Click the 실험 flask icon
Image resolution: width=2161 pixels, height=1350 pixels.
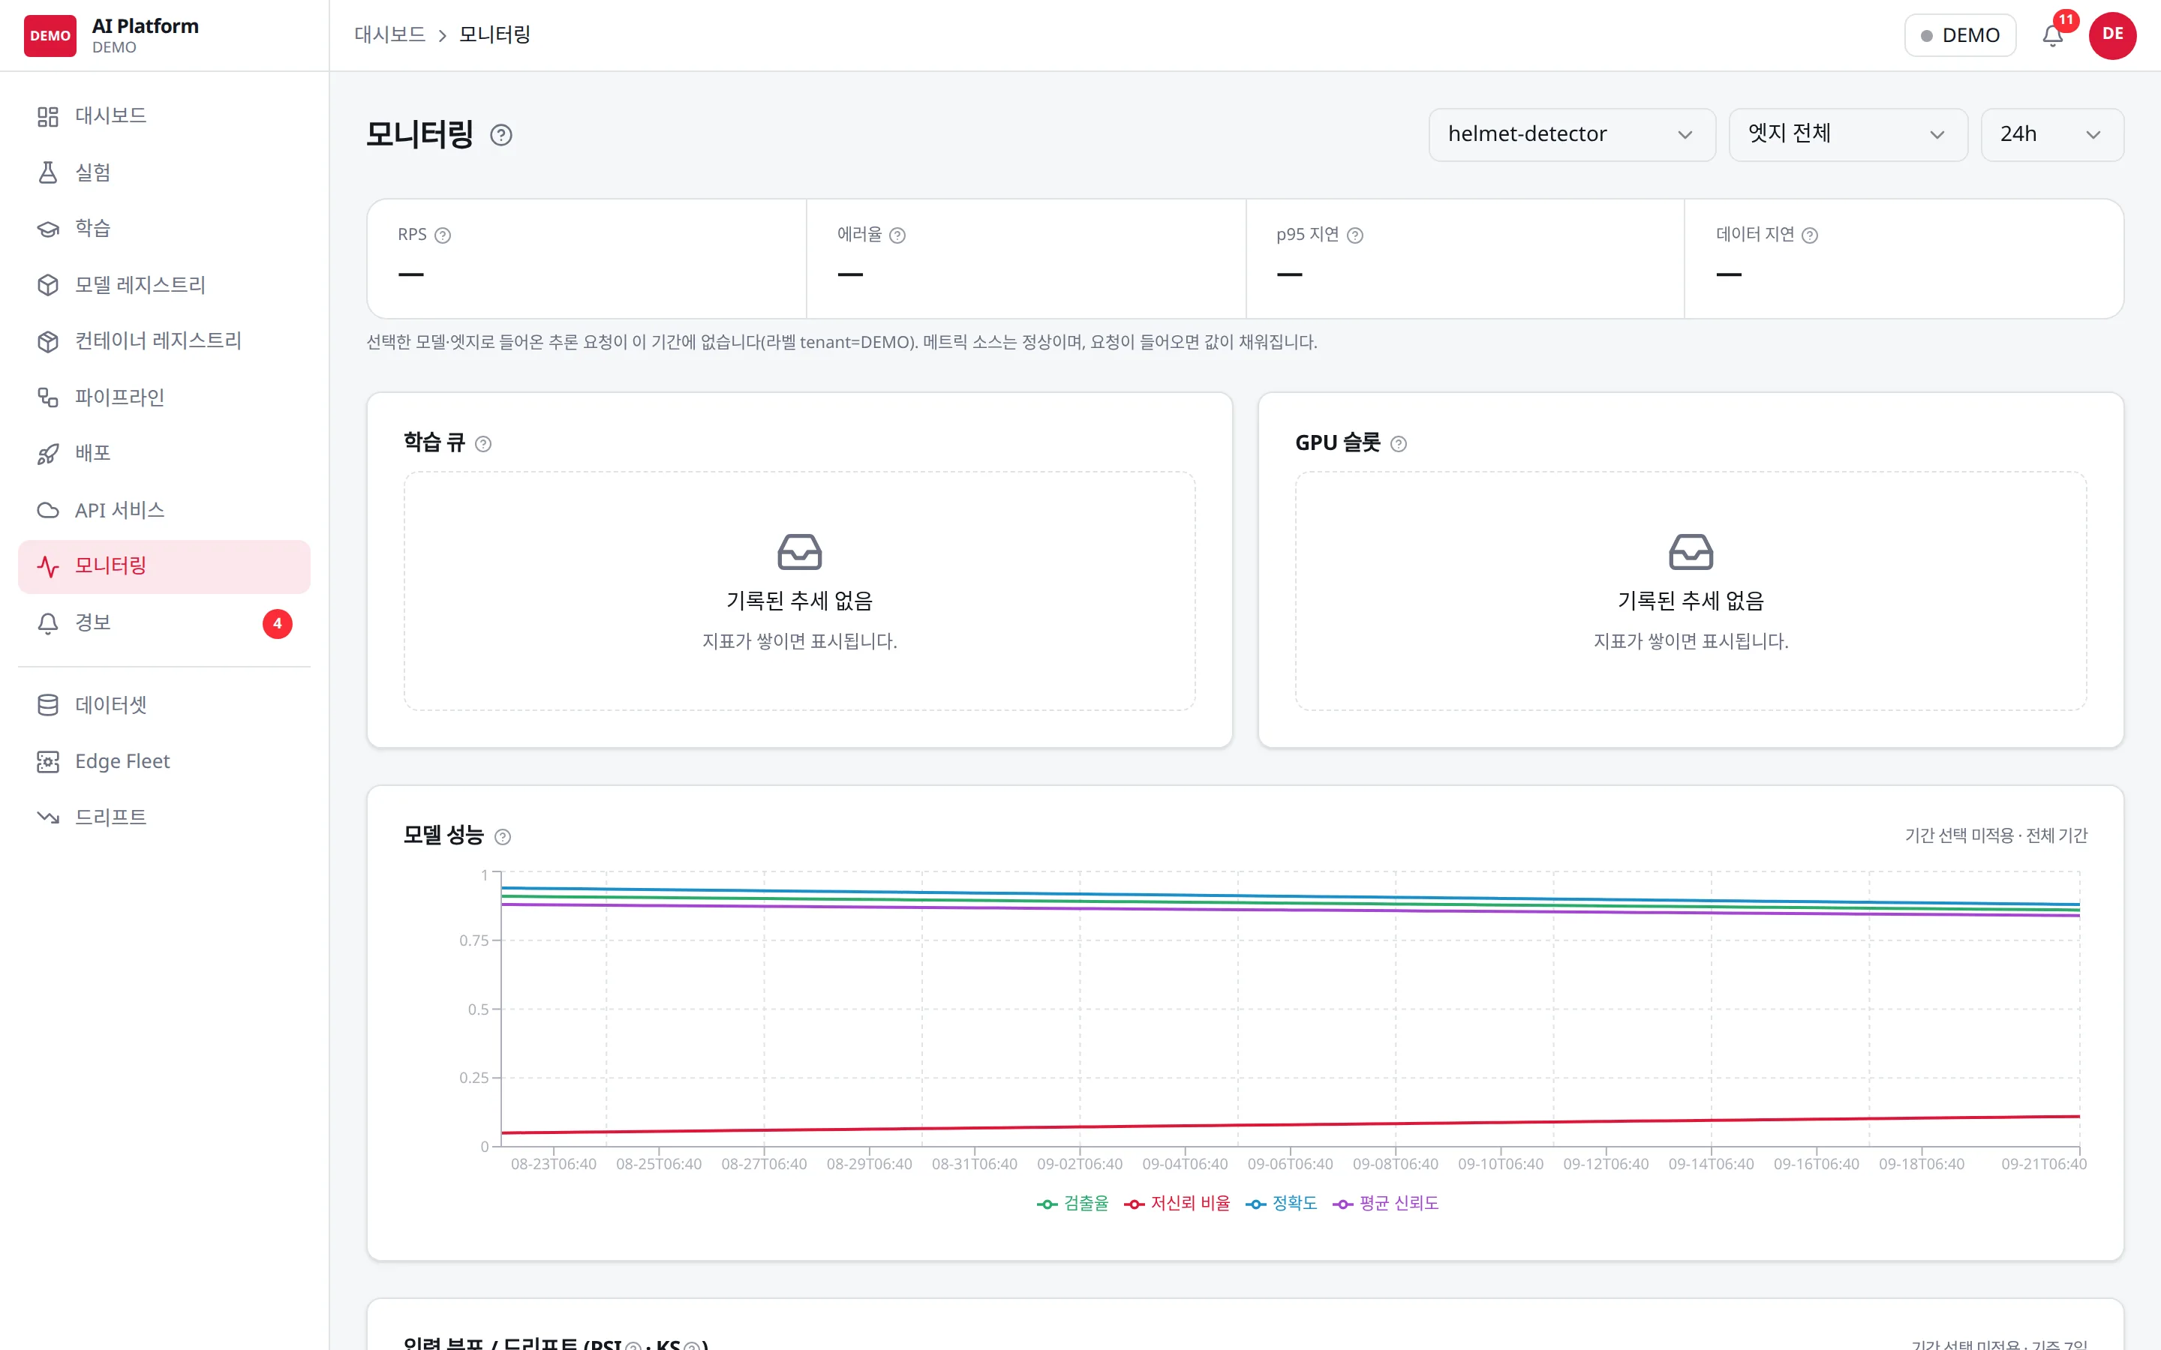coord(48,172)
